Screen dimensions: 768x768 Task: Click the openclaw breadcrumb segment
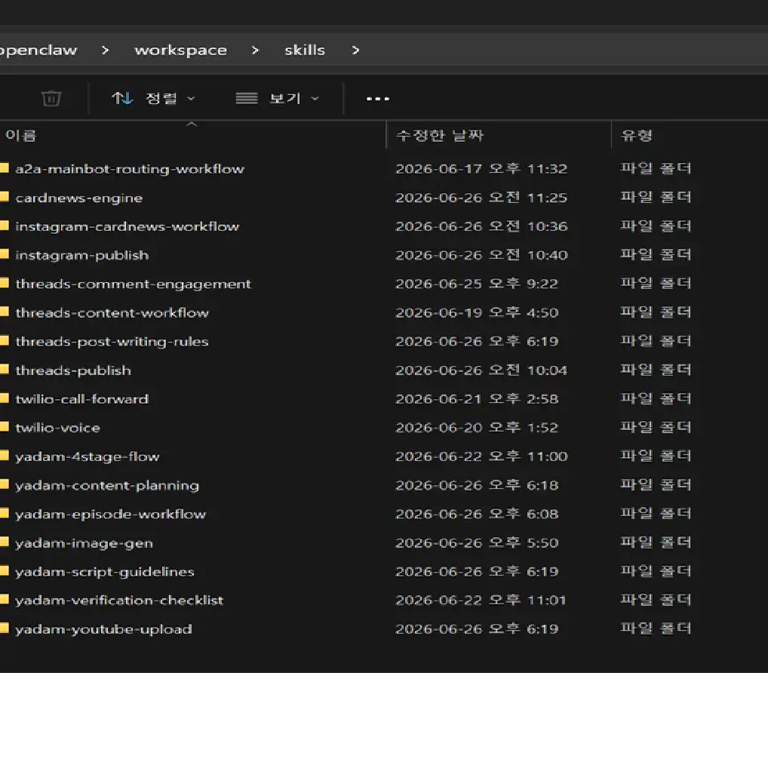38,50
